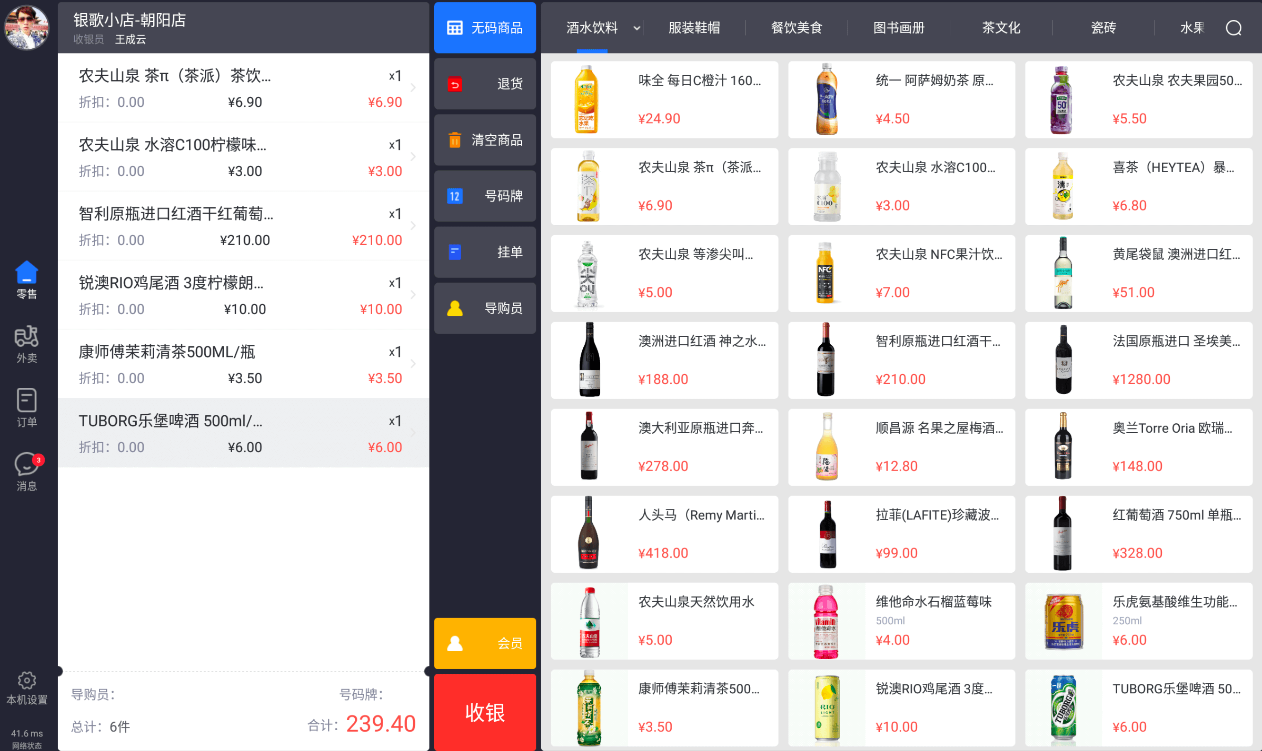Add 澳洲进口红酒 神之水 product thumbnail
The image size is (1262, 751).
tap(589, 360)
